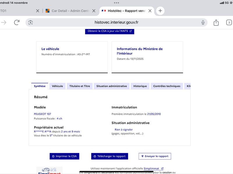Switch to the Historique tab
Screen dimensions: 233x174
coord(140,86)
